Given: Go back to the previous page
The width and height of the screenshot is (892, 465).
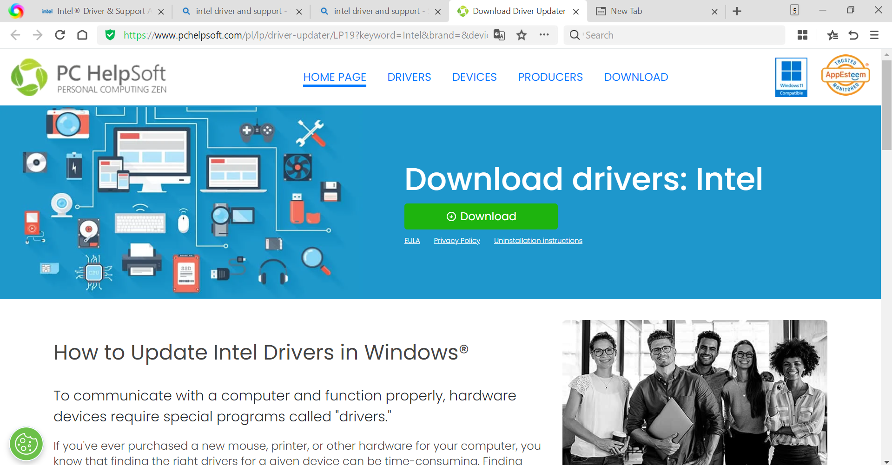Looking at the screenshot, I should pos(15,35).
